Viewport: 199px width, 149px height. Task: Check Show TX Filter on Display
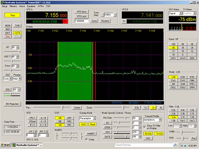(x=145, y=127)
